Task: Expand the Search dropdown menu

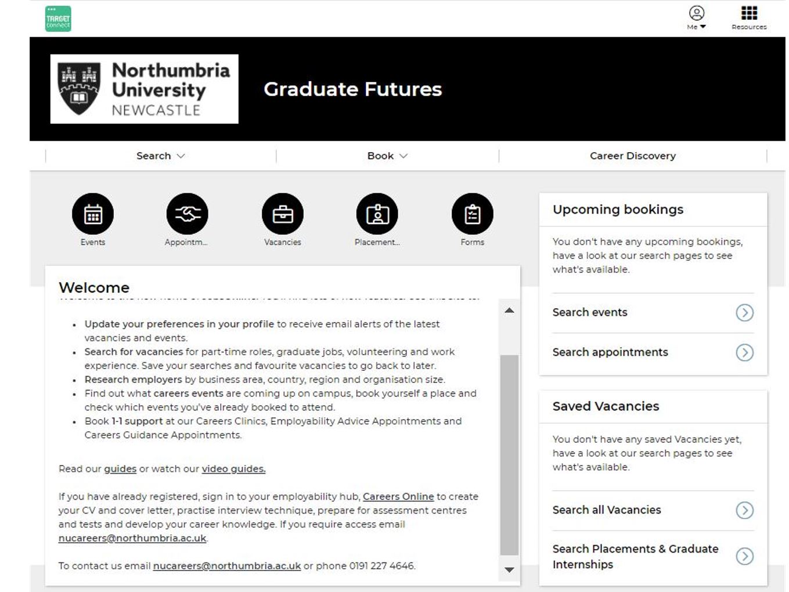Action: point(160,156)
